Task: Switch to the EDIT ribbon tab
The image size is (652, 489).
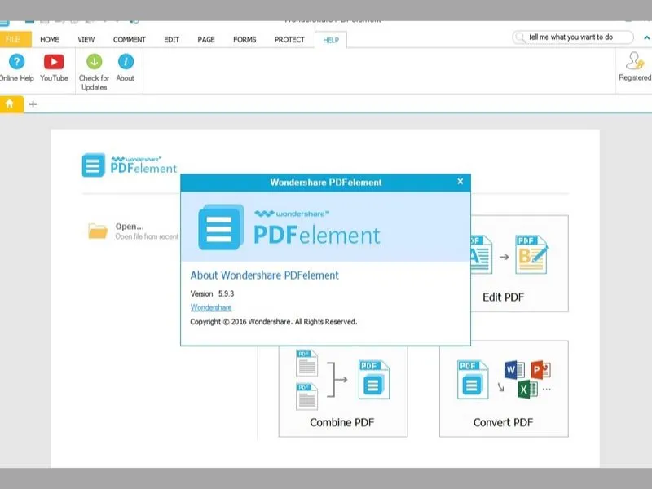Action: [x=171, y=39]
